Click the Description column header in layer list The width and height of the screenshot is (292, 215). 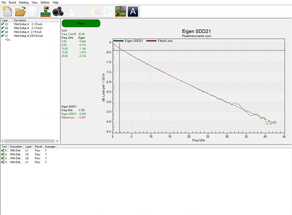click(20, 20)
